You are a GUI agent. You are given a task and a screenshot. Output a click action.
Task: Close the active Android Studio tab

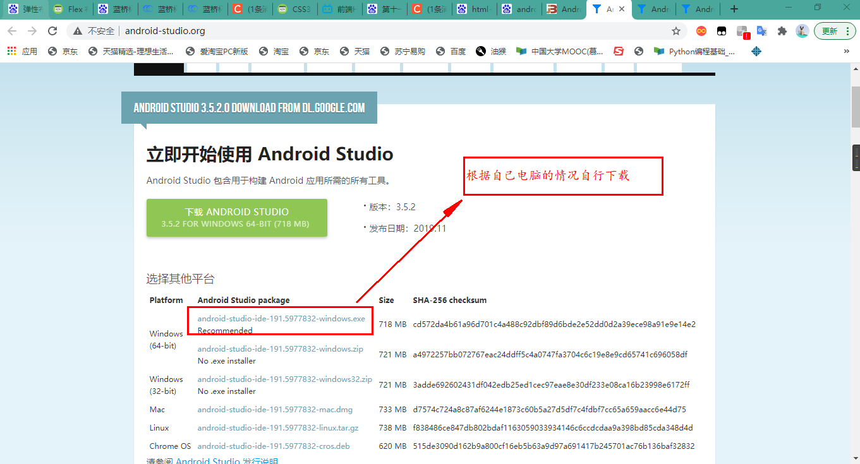click(622, 9)
